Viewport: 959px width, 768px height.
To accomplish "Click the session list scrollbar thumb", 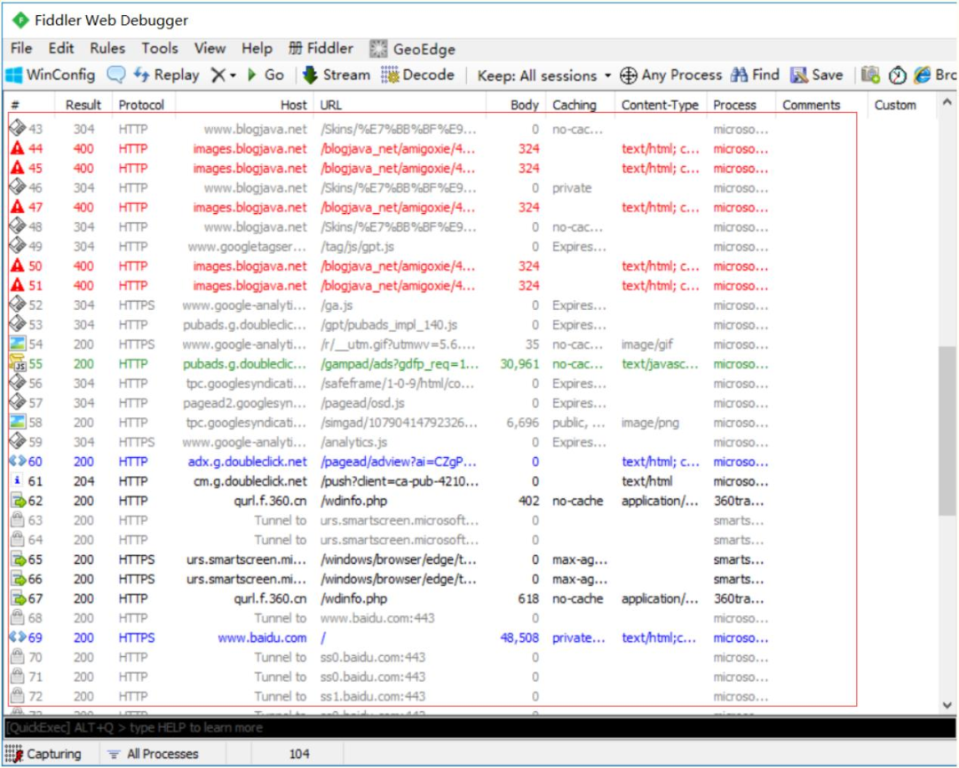I will [x=947, y=431].
